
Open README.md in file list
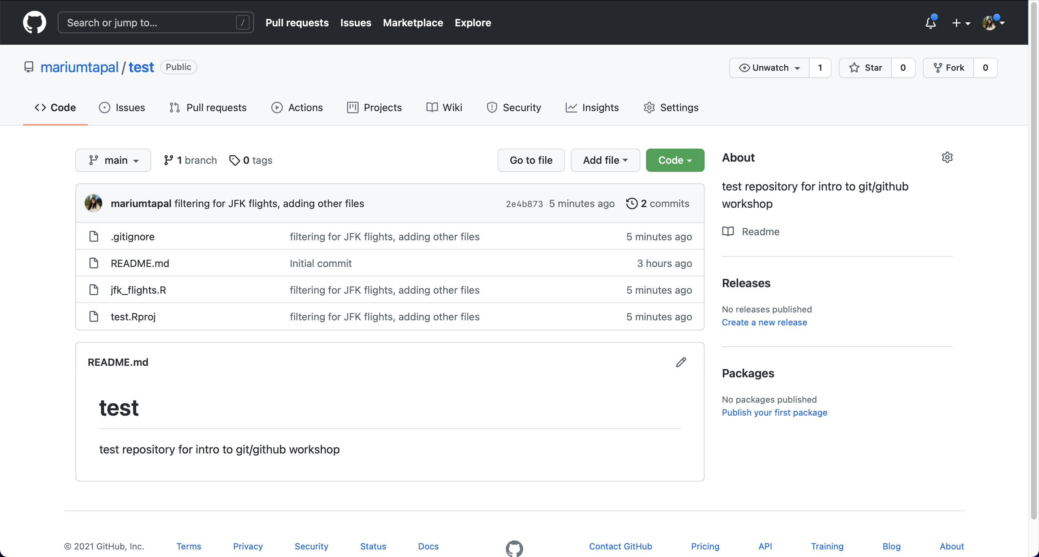coord(140,263)
